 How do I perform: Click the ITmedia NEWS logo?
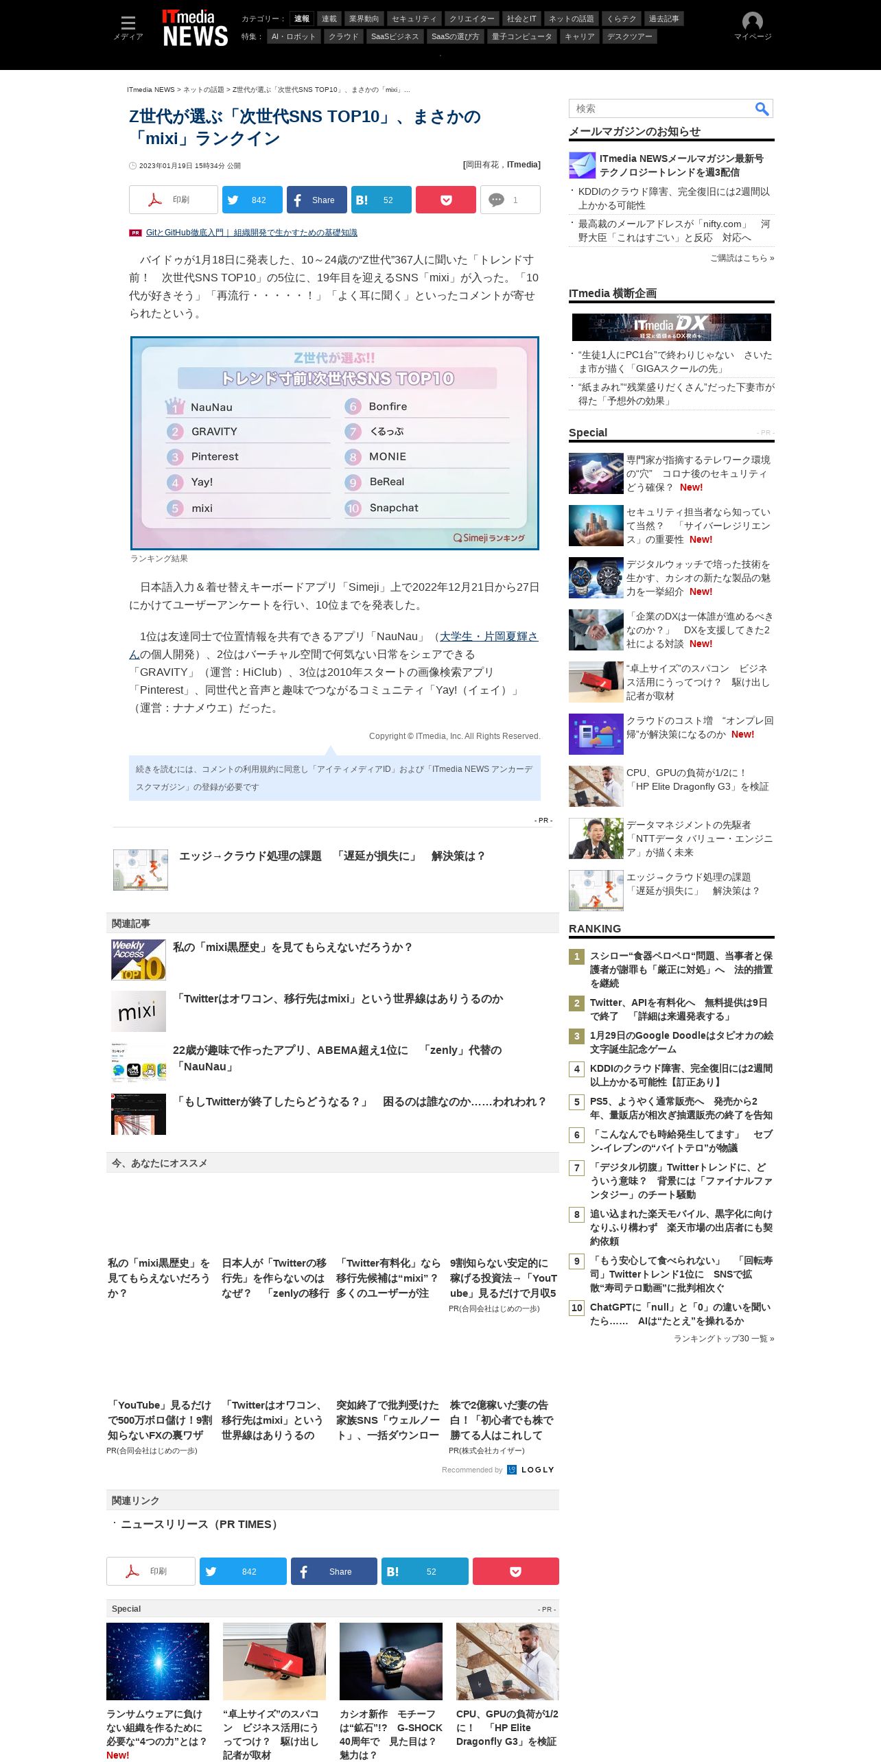pos(195,27)
